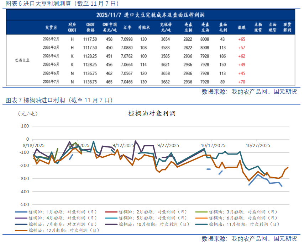Click the red +65 涨跌 value

tap(242, 39)
